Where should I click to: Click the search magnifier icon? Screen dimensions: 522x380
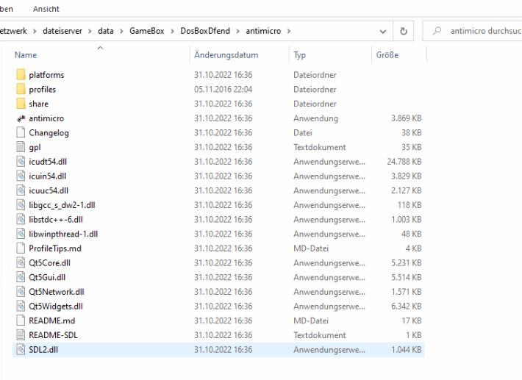[x=438, y=31]
